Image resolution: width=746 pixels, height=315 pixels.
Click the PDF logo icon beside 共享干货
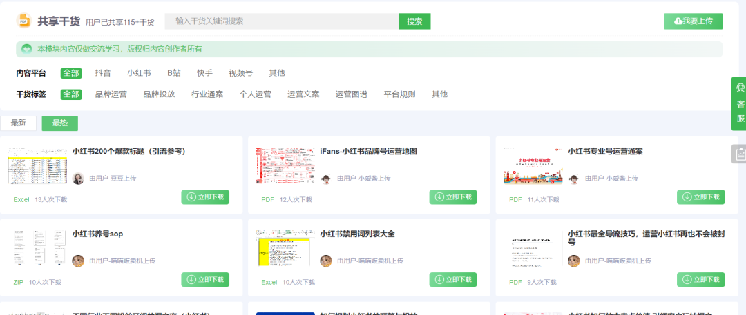23,21
